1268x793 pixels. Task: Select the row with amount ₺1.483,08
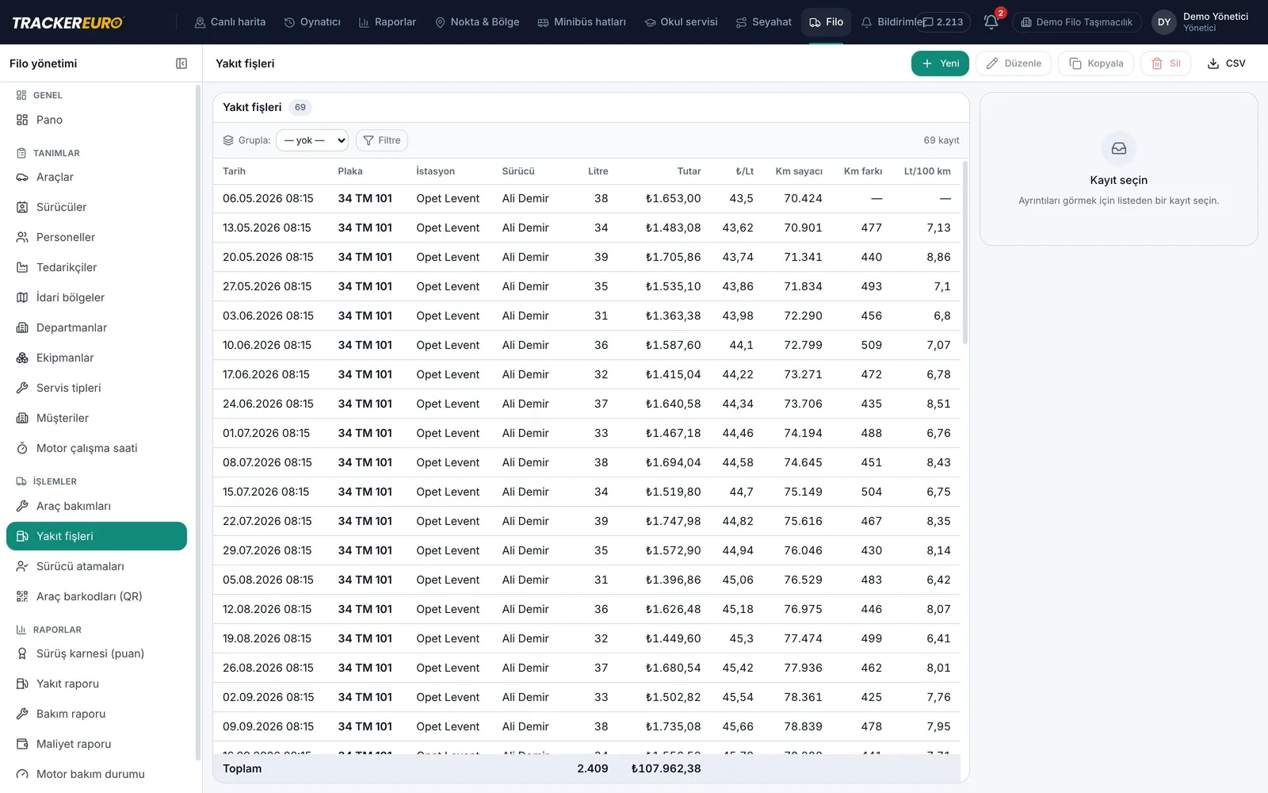tap(586, 228)
